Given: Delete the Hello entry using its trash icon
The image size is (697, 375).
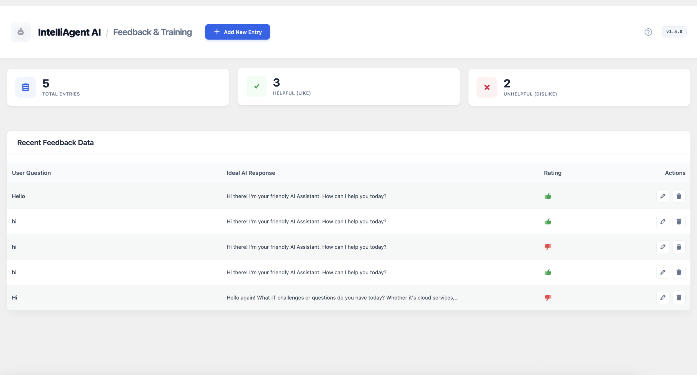Looking at the screenshot, I should [679, 196].
